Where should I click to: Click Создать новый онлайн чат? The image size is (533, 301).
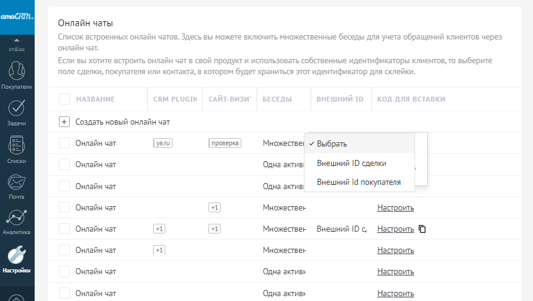(x=122, y=122)
